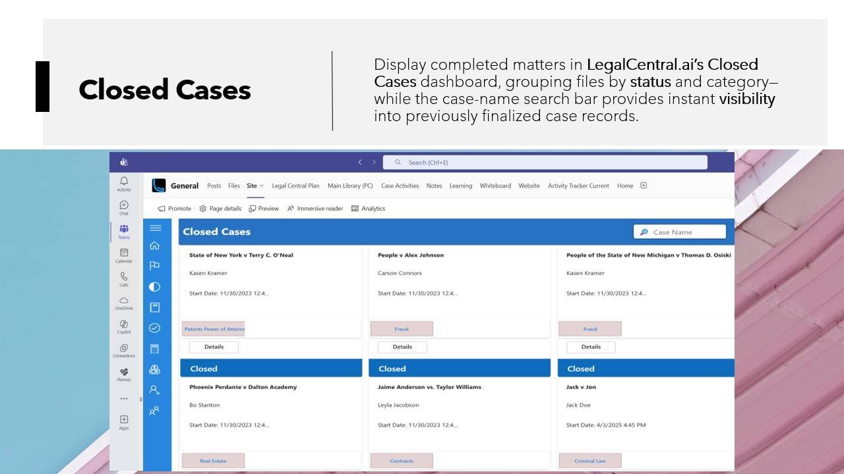Open Copilot in Teams sidebar
Image resolution: width=844 pixels, height=474 pixels.
coord(124,327)
